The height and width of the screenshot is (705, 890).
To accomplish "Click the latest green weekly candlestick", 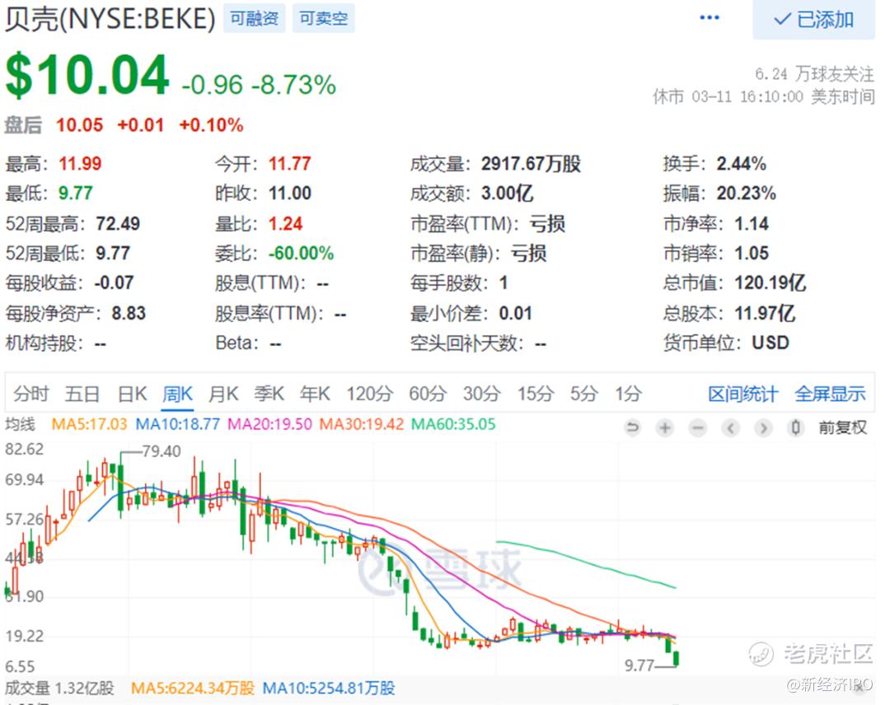I will [676, 658].
